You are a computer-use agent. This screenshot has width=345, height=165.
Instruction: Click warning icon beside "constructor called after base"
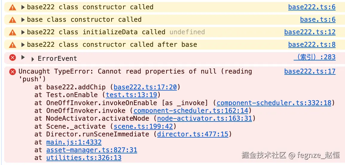pyautogui.click(x=13, y=45)
